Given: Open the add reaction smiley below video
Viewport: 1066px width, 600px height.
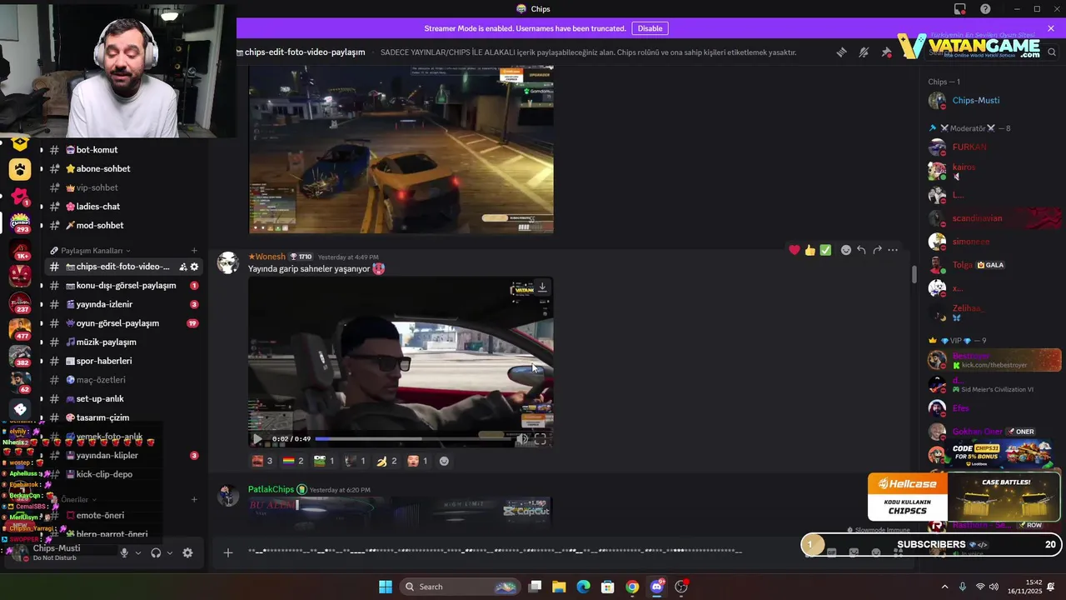Looking at the screenshot, I should (x=444, y=461).
